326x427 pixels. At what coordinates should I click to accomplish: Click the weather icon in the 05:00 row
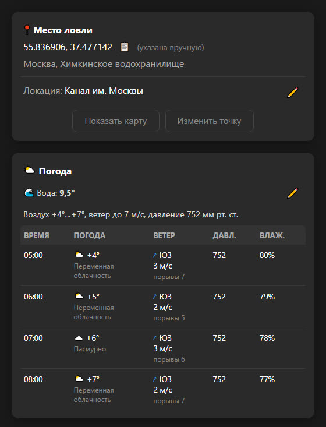pyautogui.click(x=79, y=255)
